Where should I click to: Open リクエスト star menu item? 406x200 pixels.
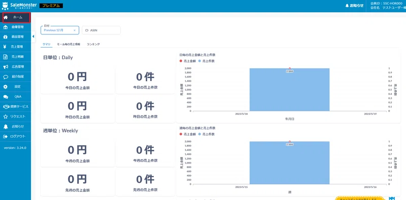(x=16, y=116)
